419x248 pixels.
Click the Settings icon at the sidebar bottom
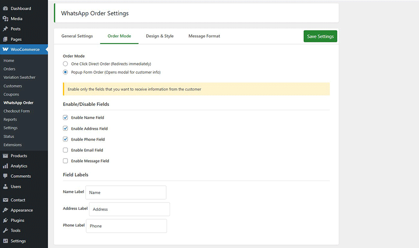tap(5, 241)
